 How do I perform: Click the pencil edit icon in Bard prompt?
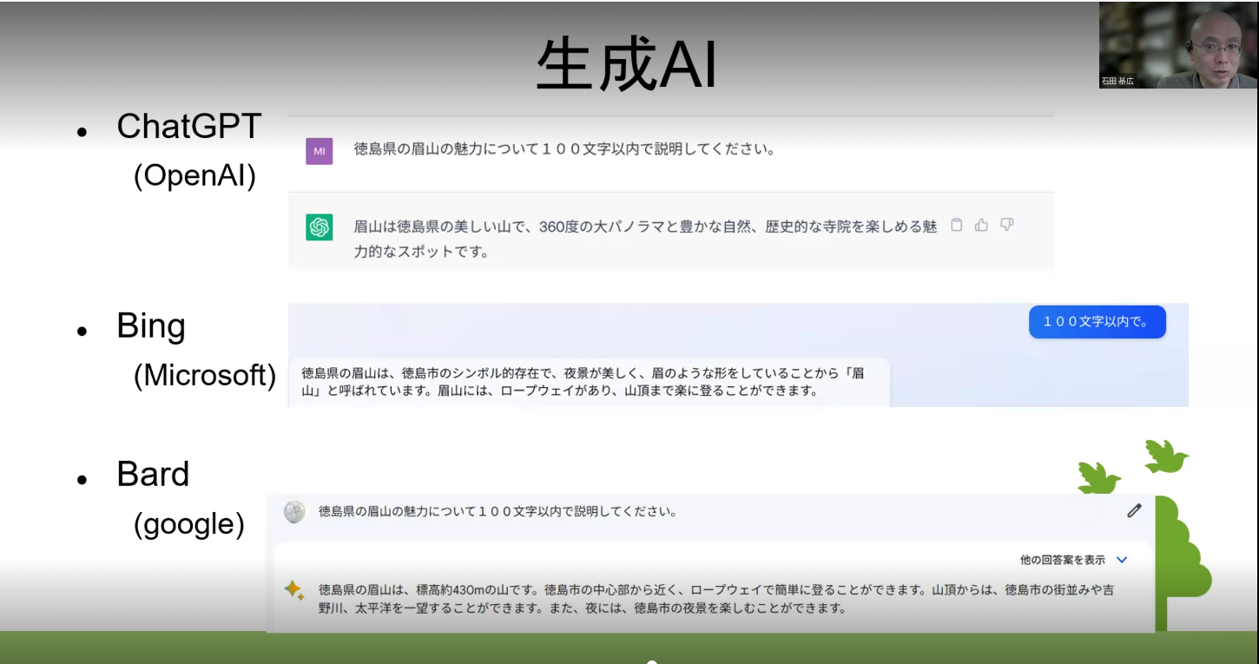point(1134,510)
